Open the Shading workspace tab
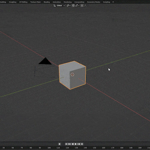150x150 pixels. click(46, 2)
